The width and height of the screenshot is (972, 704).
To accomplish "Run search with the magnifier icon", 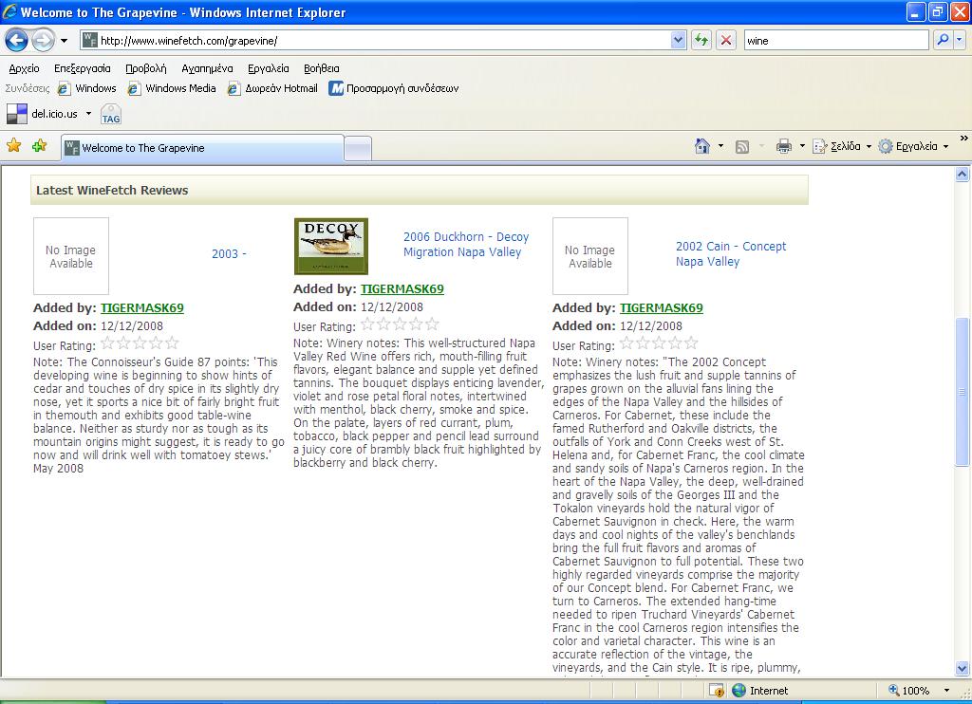I will tap(943, 40).
